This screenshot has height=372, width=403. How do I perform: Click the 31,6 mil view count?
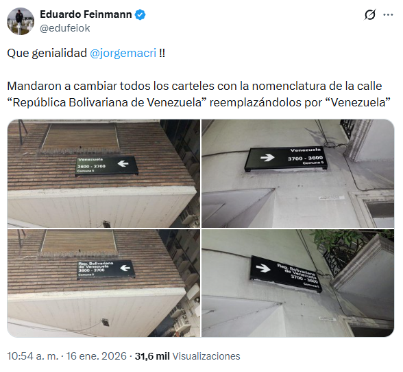(x=152, y=356)
